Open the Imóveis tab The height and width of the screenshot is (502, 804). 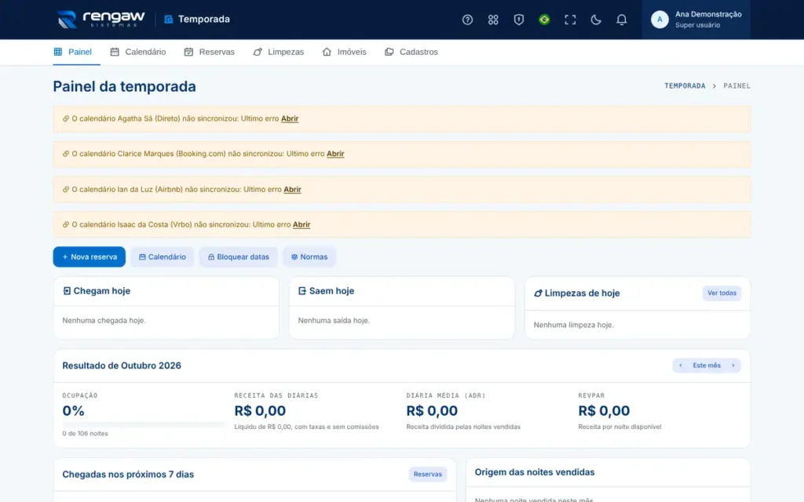coord(344,52)
